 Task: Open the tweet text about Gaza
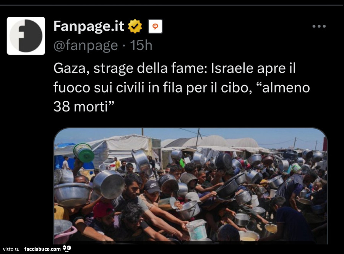182,87
